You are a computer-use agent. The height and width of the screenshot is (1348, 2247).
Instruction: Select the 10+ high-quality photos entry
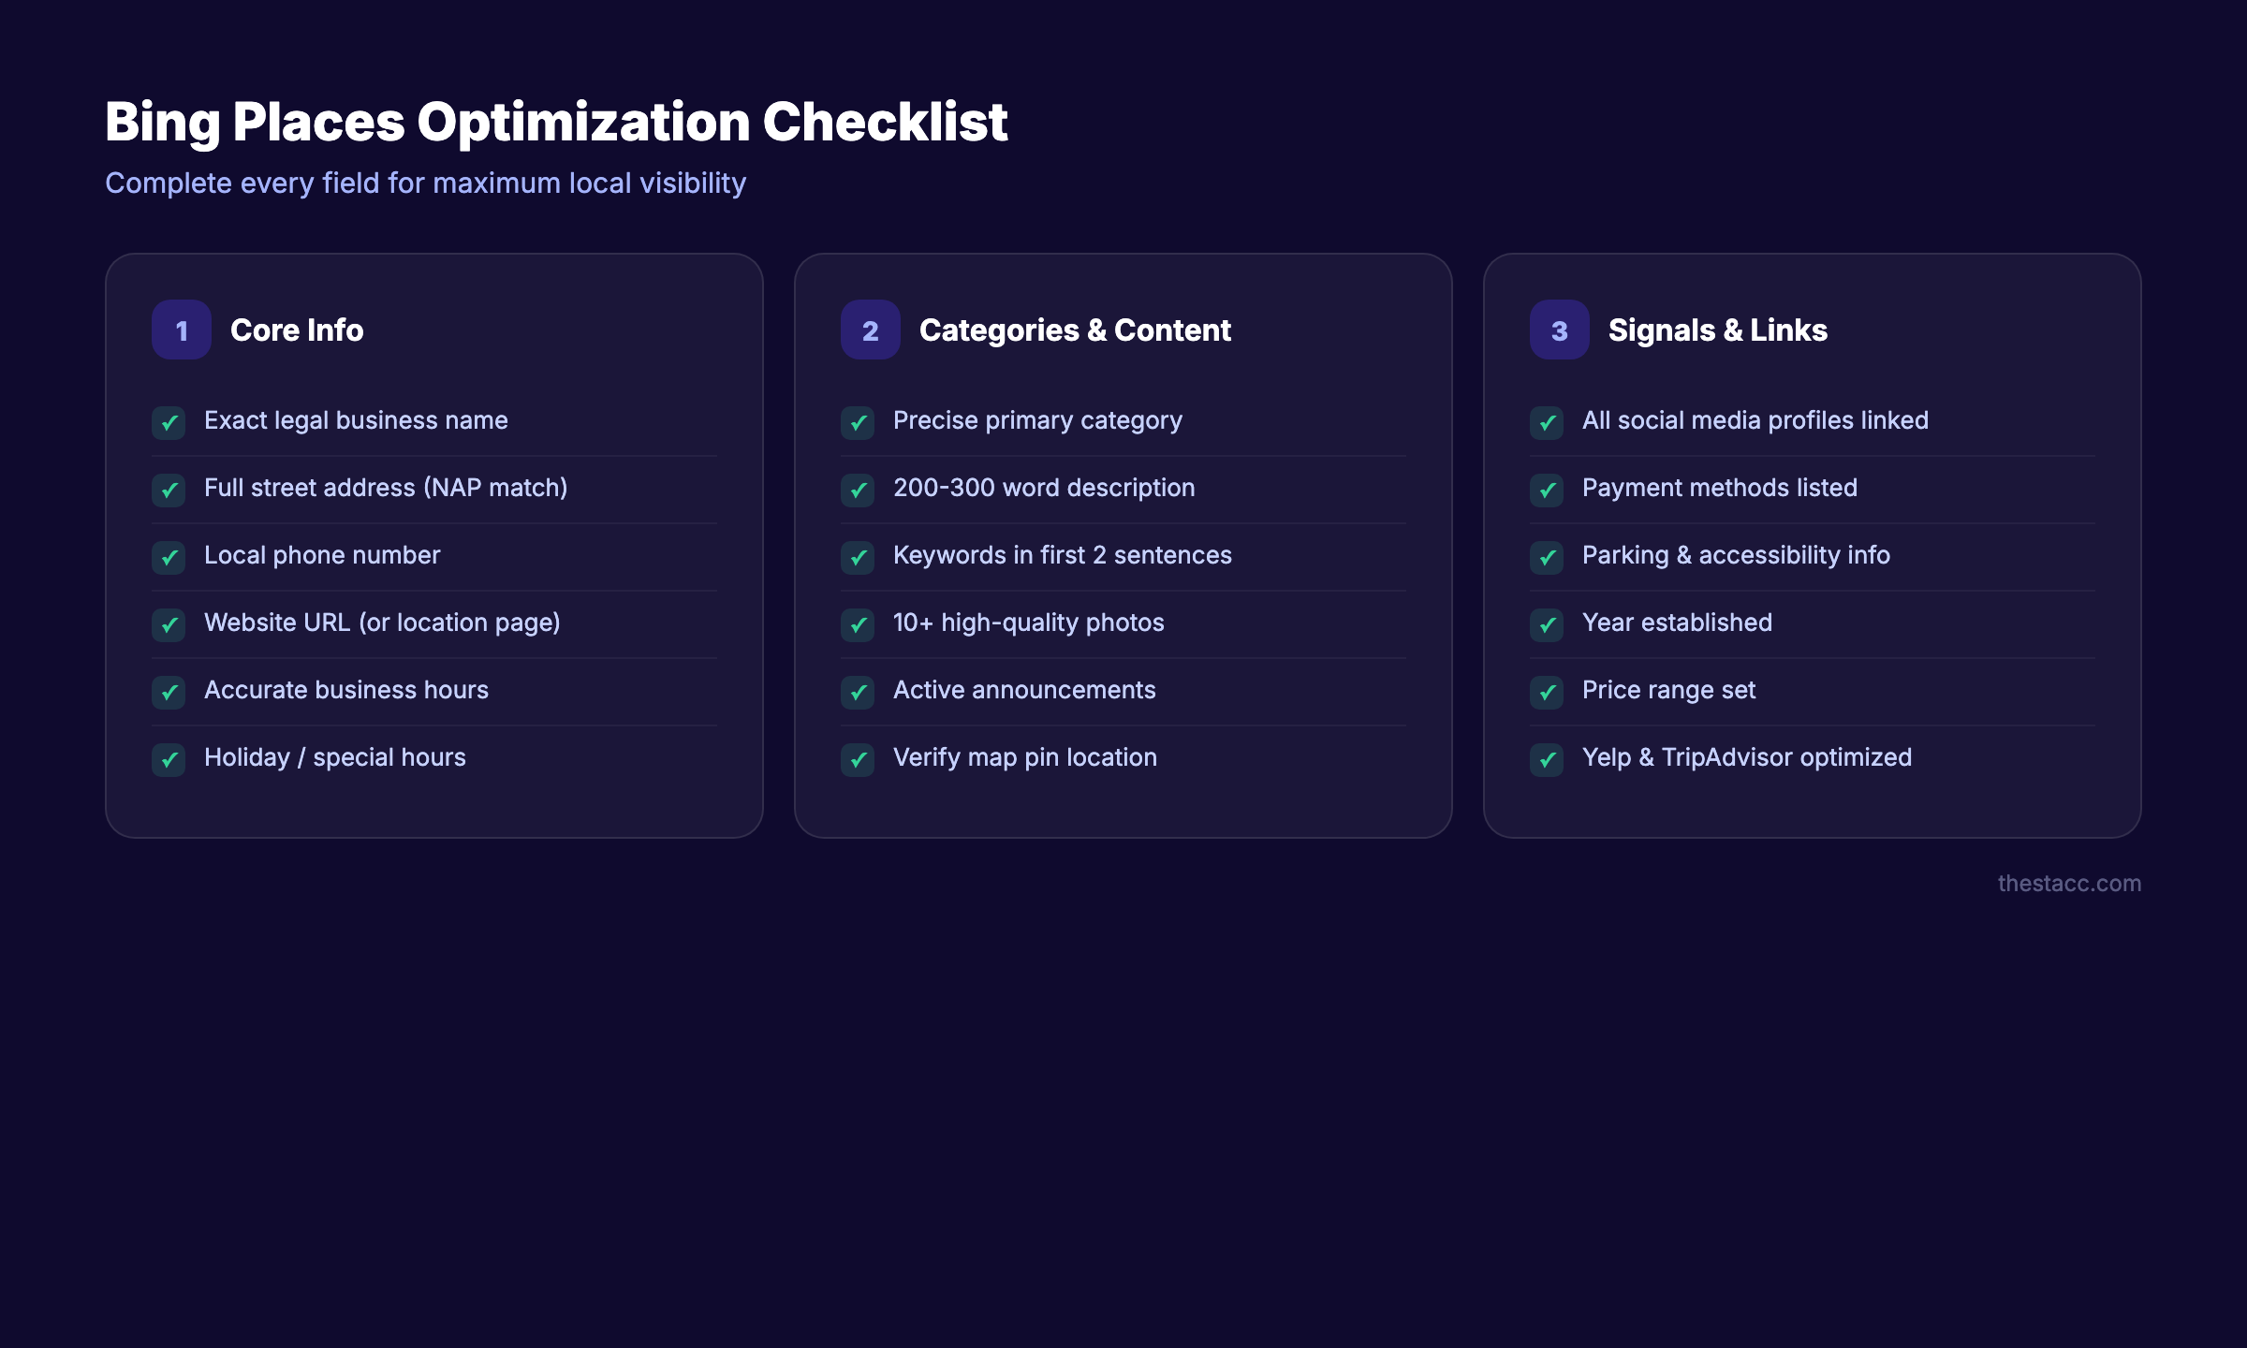1028,622
